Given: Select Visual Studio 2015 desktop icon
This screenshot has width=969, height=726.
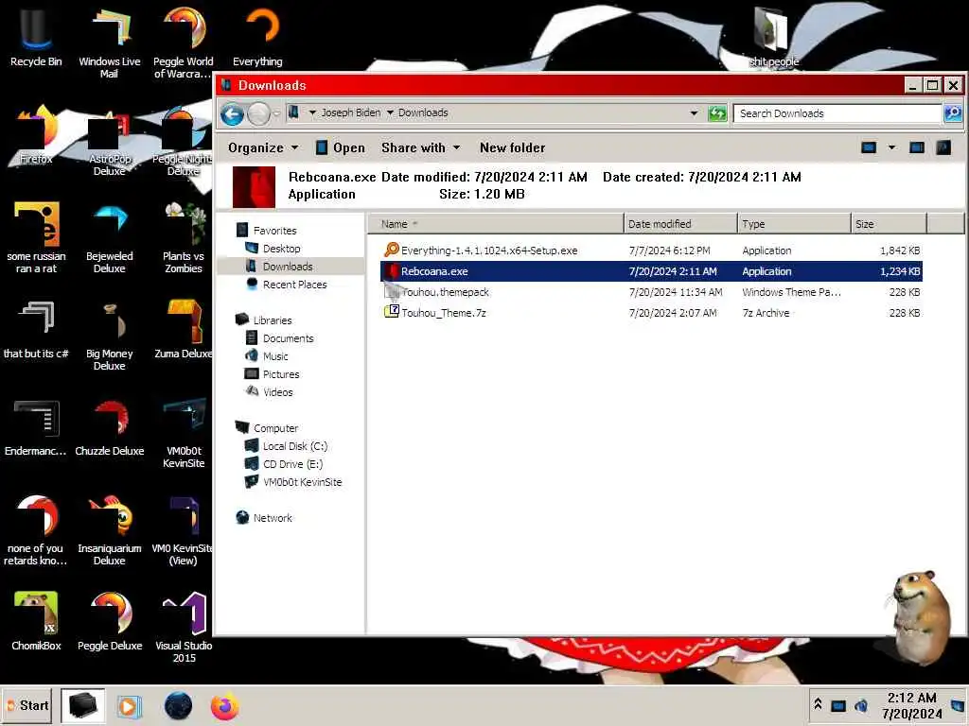Looking at the screenshot, I should [183, 628].
